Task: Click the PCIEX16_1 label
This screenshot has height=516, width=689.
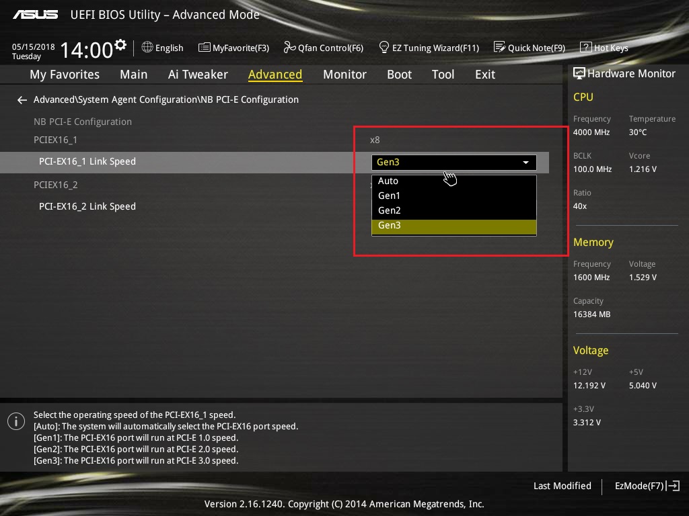Action: pos(55,140)
